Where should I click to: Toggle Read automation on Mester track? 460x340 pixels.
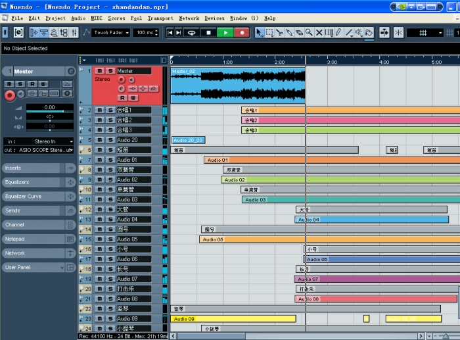coord(122,98)
